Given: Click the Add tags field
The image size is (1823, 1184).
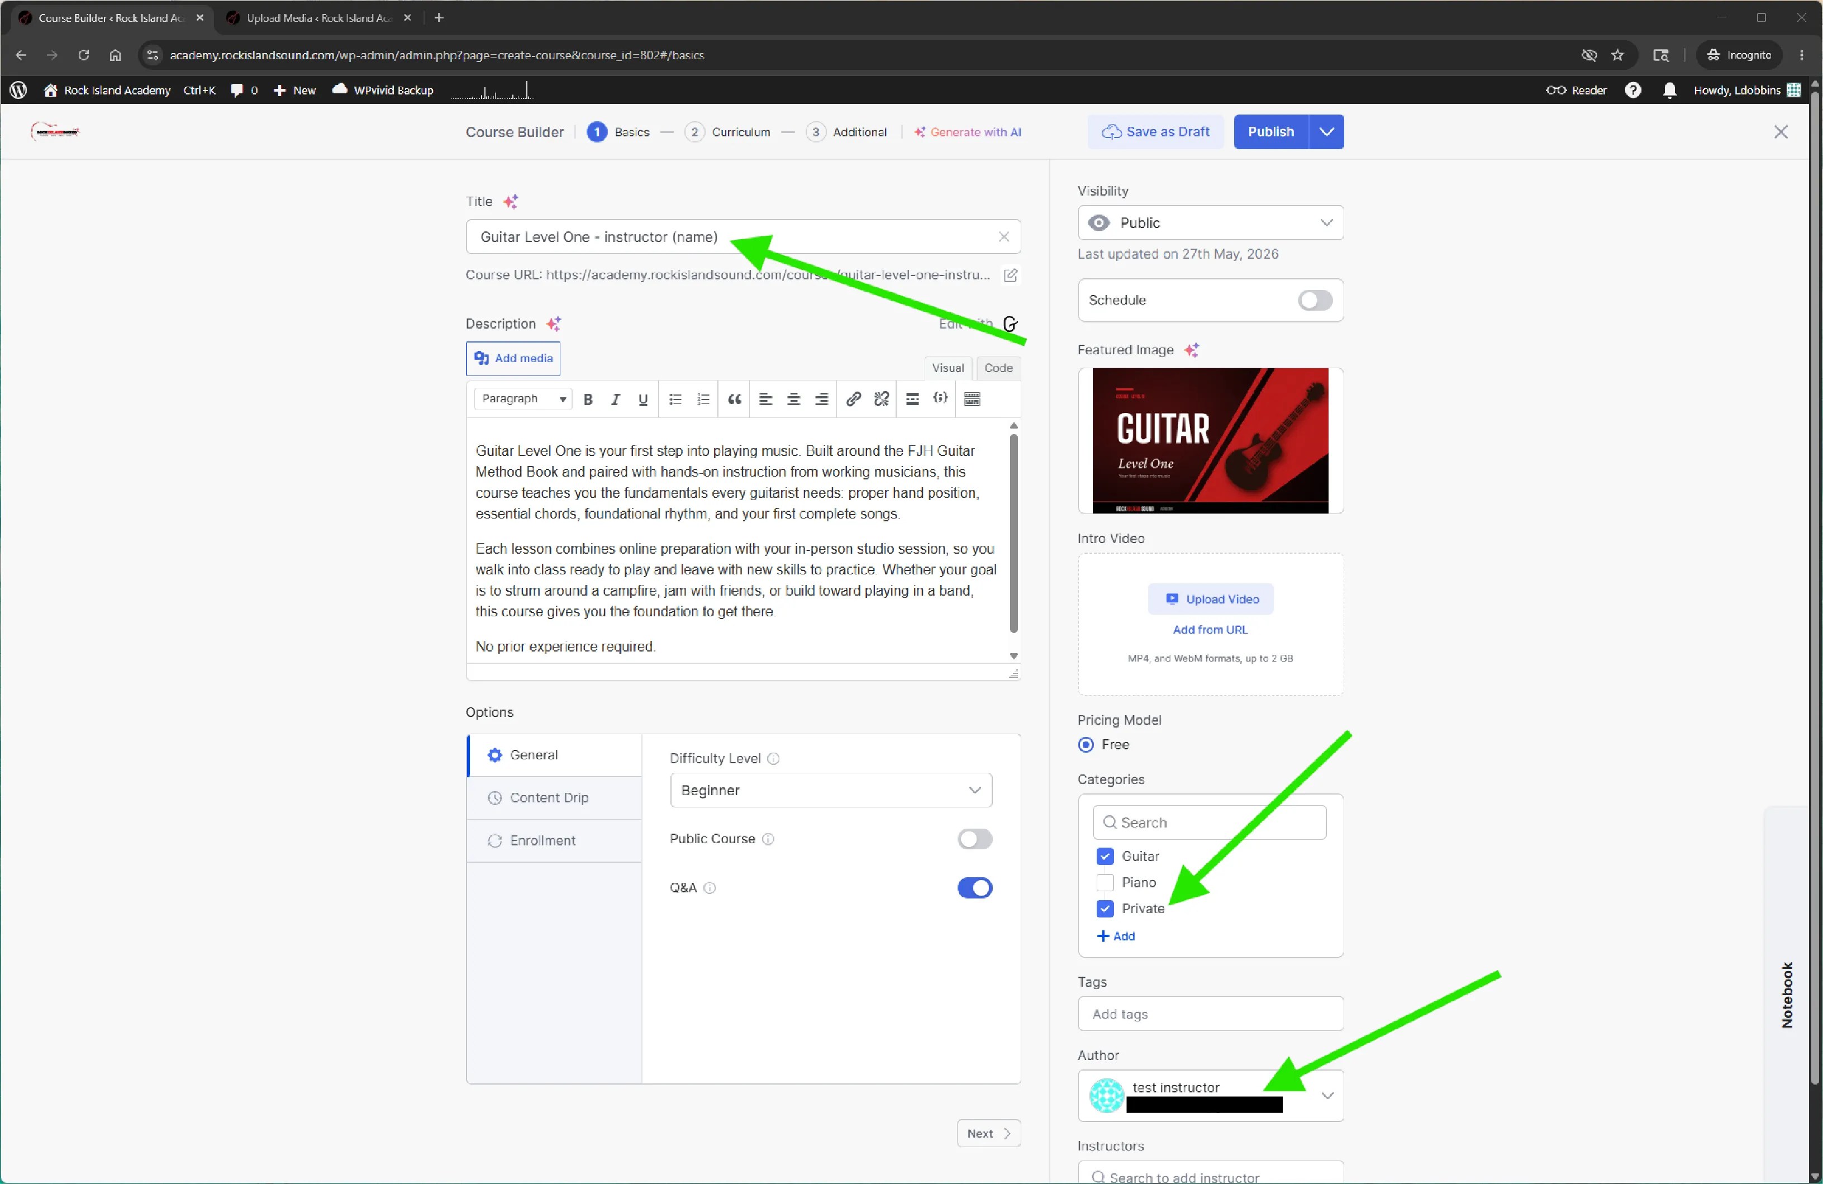Looking at the screenshot, I should [x=1210, y=1014].
